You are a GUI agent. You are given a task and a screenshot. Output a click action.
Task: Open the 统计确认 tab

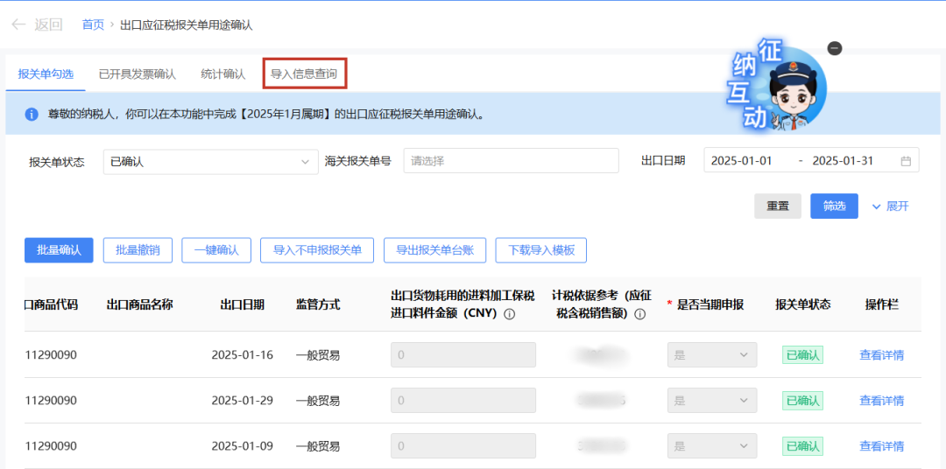(x=222, y=74)
